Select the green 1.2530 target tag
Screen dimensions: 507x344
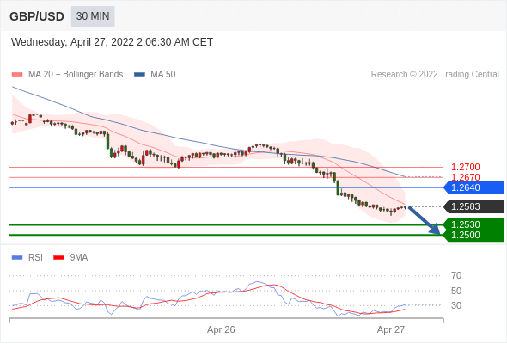pyautogui.click(x=473, y=224)
